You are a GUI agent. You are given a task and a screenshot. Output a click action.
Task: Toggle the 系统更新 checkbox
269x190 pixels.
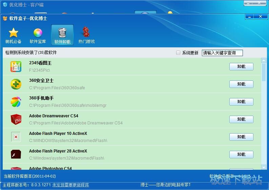(x=178, y=53)
